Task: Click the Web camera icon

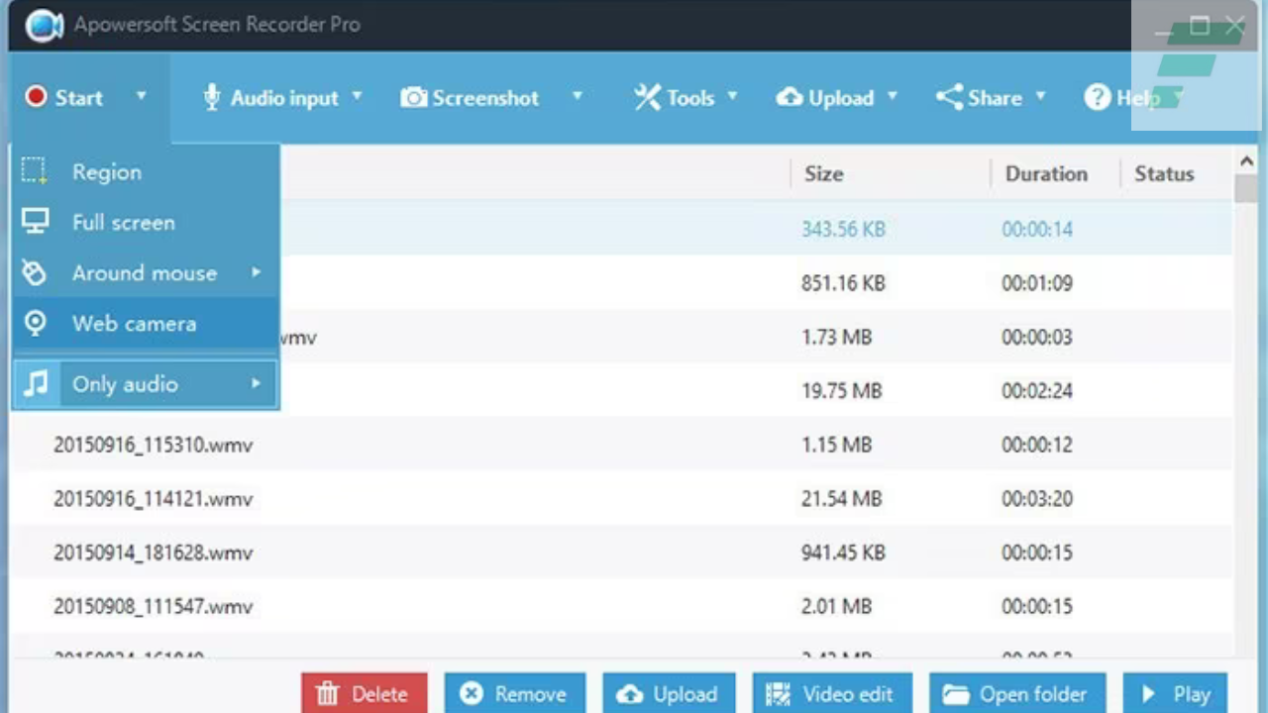Action: [x=35, y=323]
